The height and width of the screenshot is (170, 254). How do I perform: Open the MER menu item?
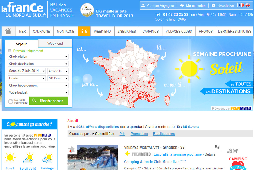point(22,31)
